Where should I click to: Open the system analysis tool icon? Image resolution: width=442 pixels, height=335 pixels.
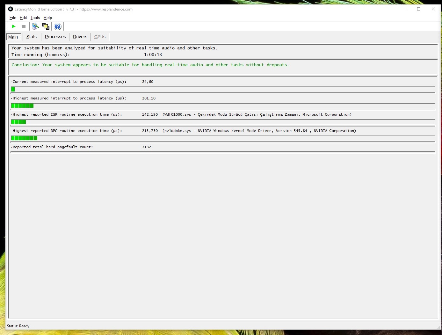[x=36, y=26]
